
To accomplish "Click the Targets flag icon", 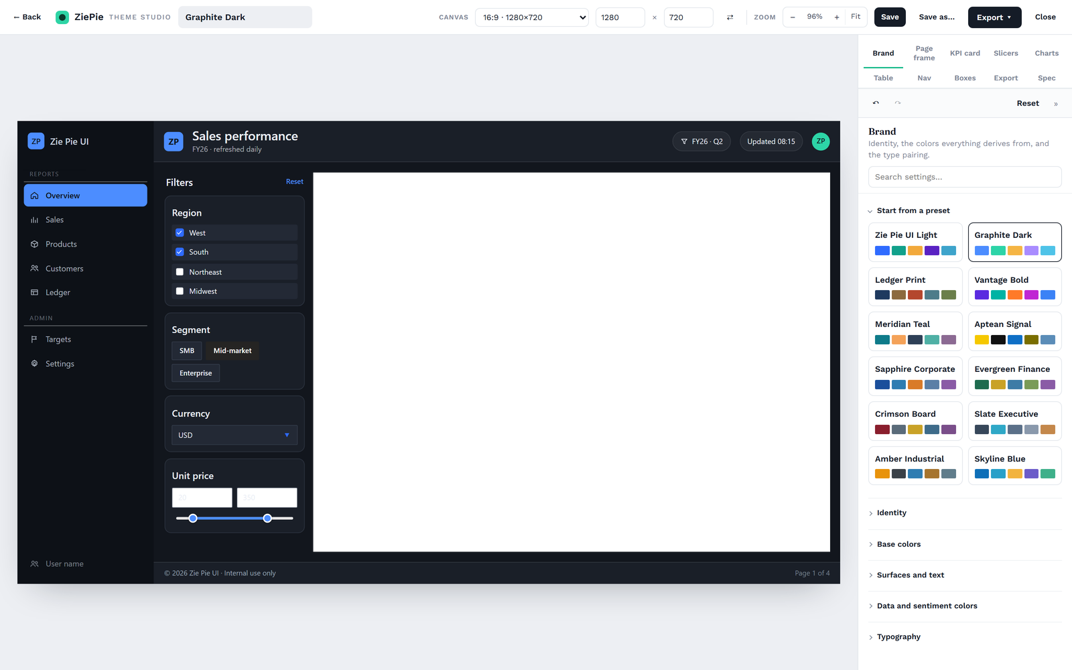I will pos(35,339).
